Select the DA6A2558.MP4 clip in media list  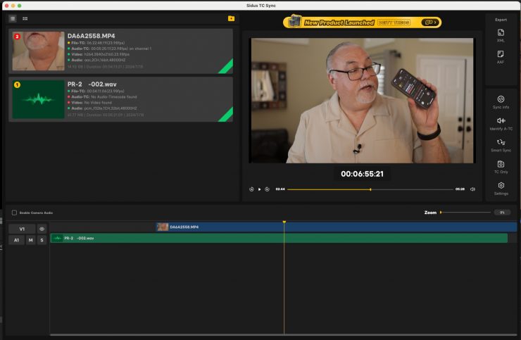(120, 51)
